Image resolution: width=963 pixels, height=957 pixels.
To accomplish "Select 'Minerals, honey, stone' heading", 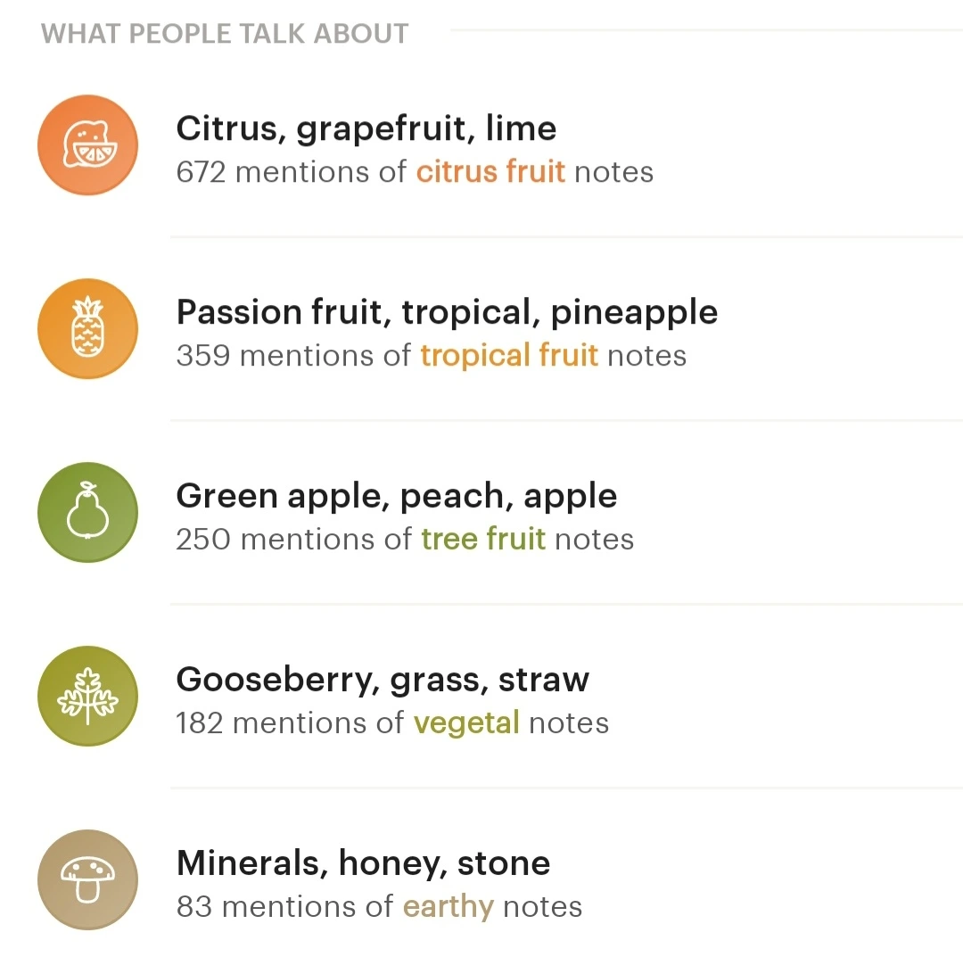I will (363, 864).
